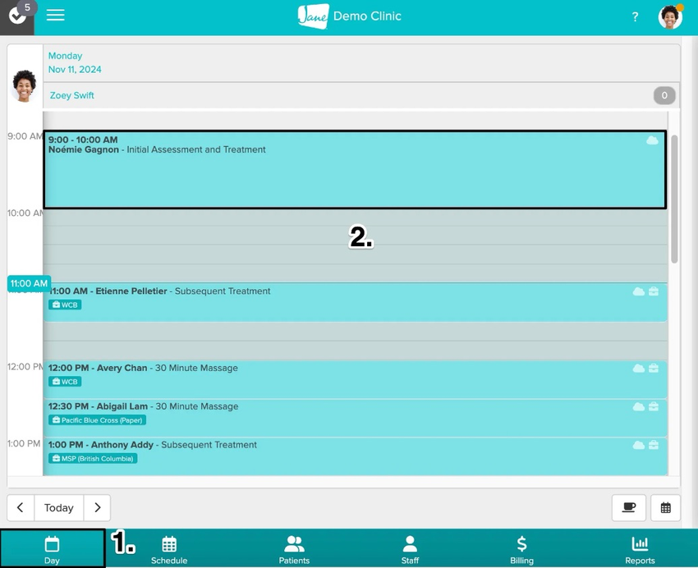This screenshot has height=568, width=698.
Task: Open the help question mark
Action: [x=636, y=17]
